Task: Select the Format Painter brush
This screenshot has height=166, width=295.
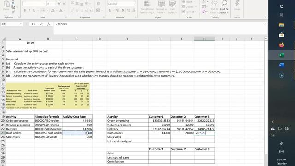Action: 13,12
